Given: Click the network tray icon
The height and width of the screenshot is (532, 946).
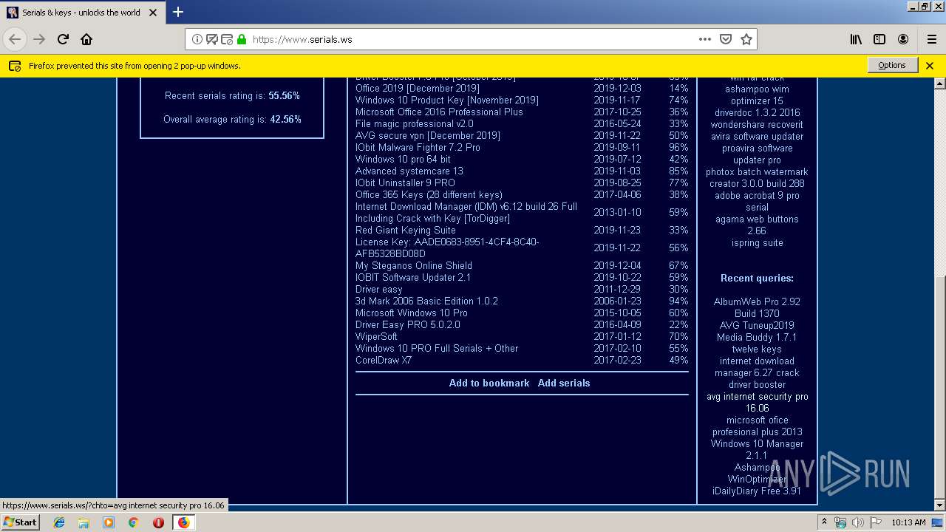Looking at the screenshot, I should [840, 522].
